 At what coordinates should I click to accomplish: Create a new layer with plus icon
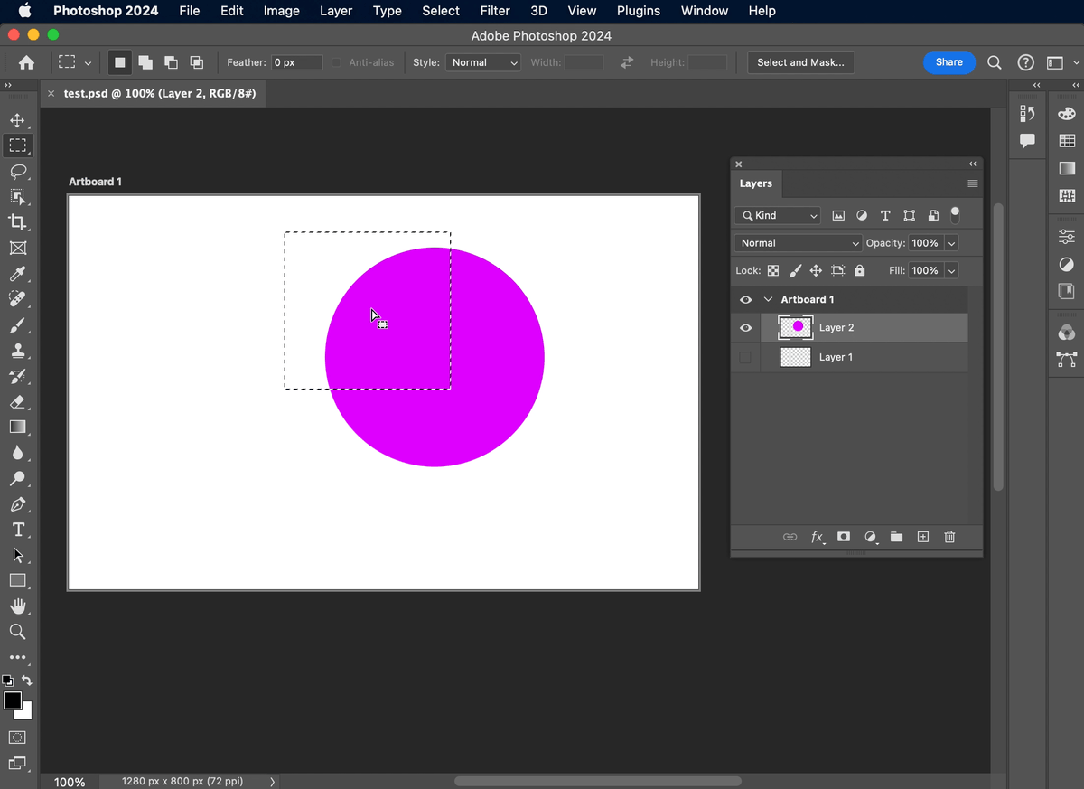(923, 537)
